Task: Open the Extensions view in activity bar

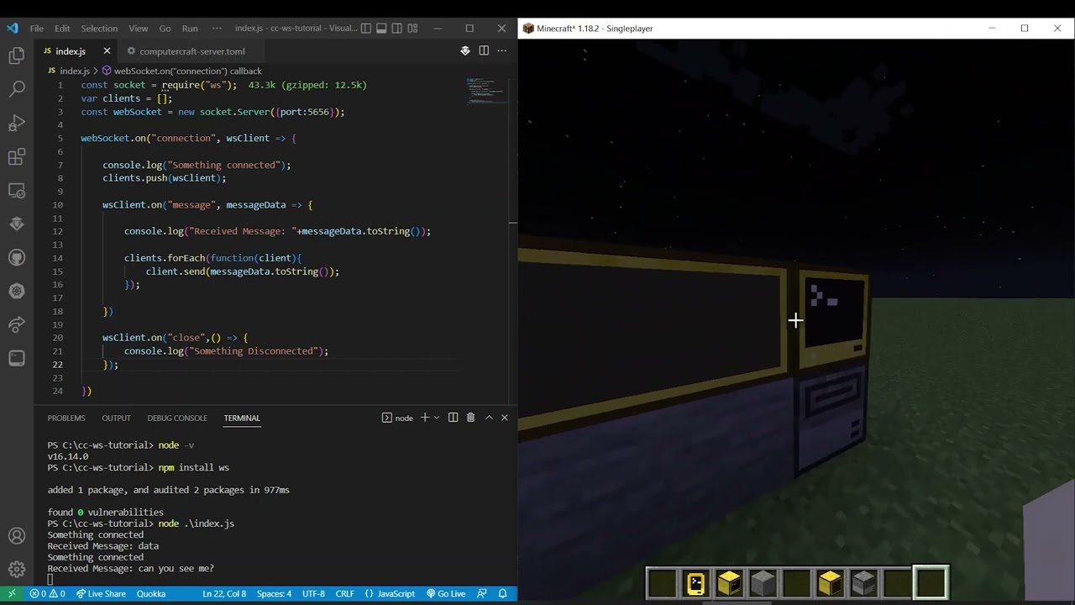Action: click(17, 157)
